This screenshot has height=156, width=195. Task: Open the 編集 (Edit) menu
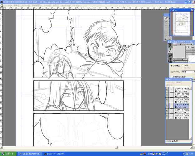coord(17,6)
